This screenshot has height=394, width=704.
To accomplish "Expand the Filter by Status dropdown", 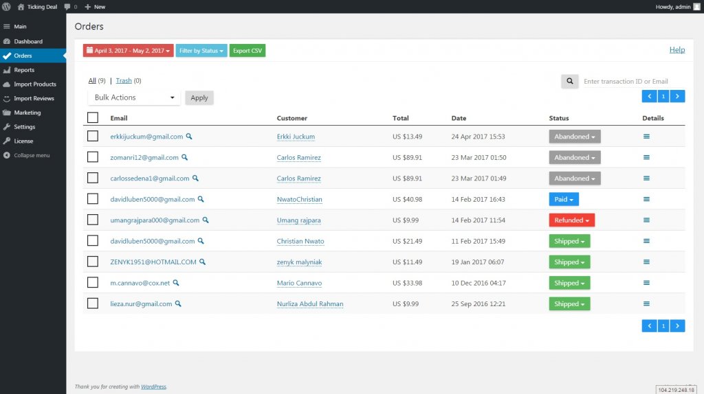I will (201, 51).
